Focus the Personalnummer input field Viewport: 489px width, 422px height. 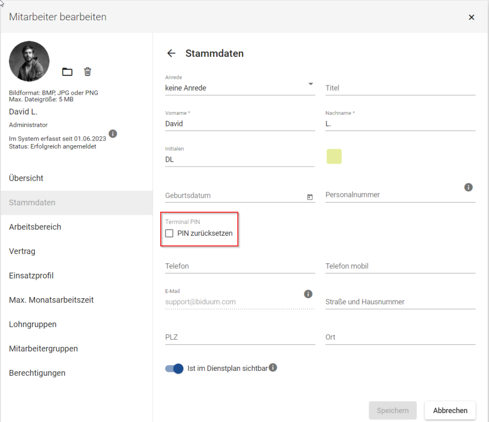coord(401,195)
